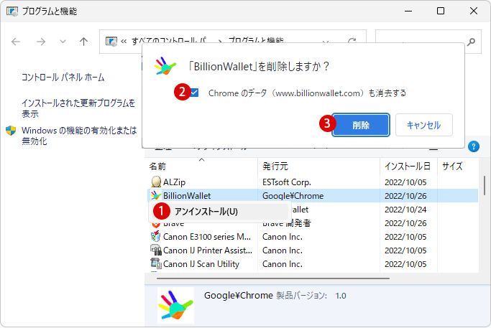Select Canon IJ Printer Assist... entry

point(208,250)
